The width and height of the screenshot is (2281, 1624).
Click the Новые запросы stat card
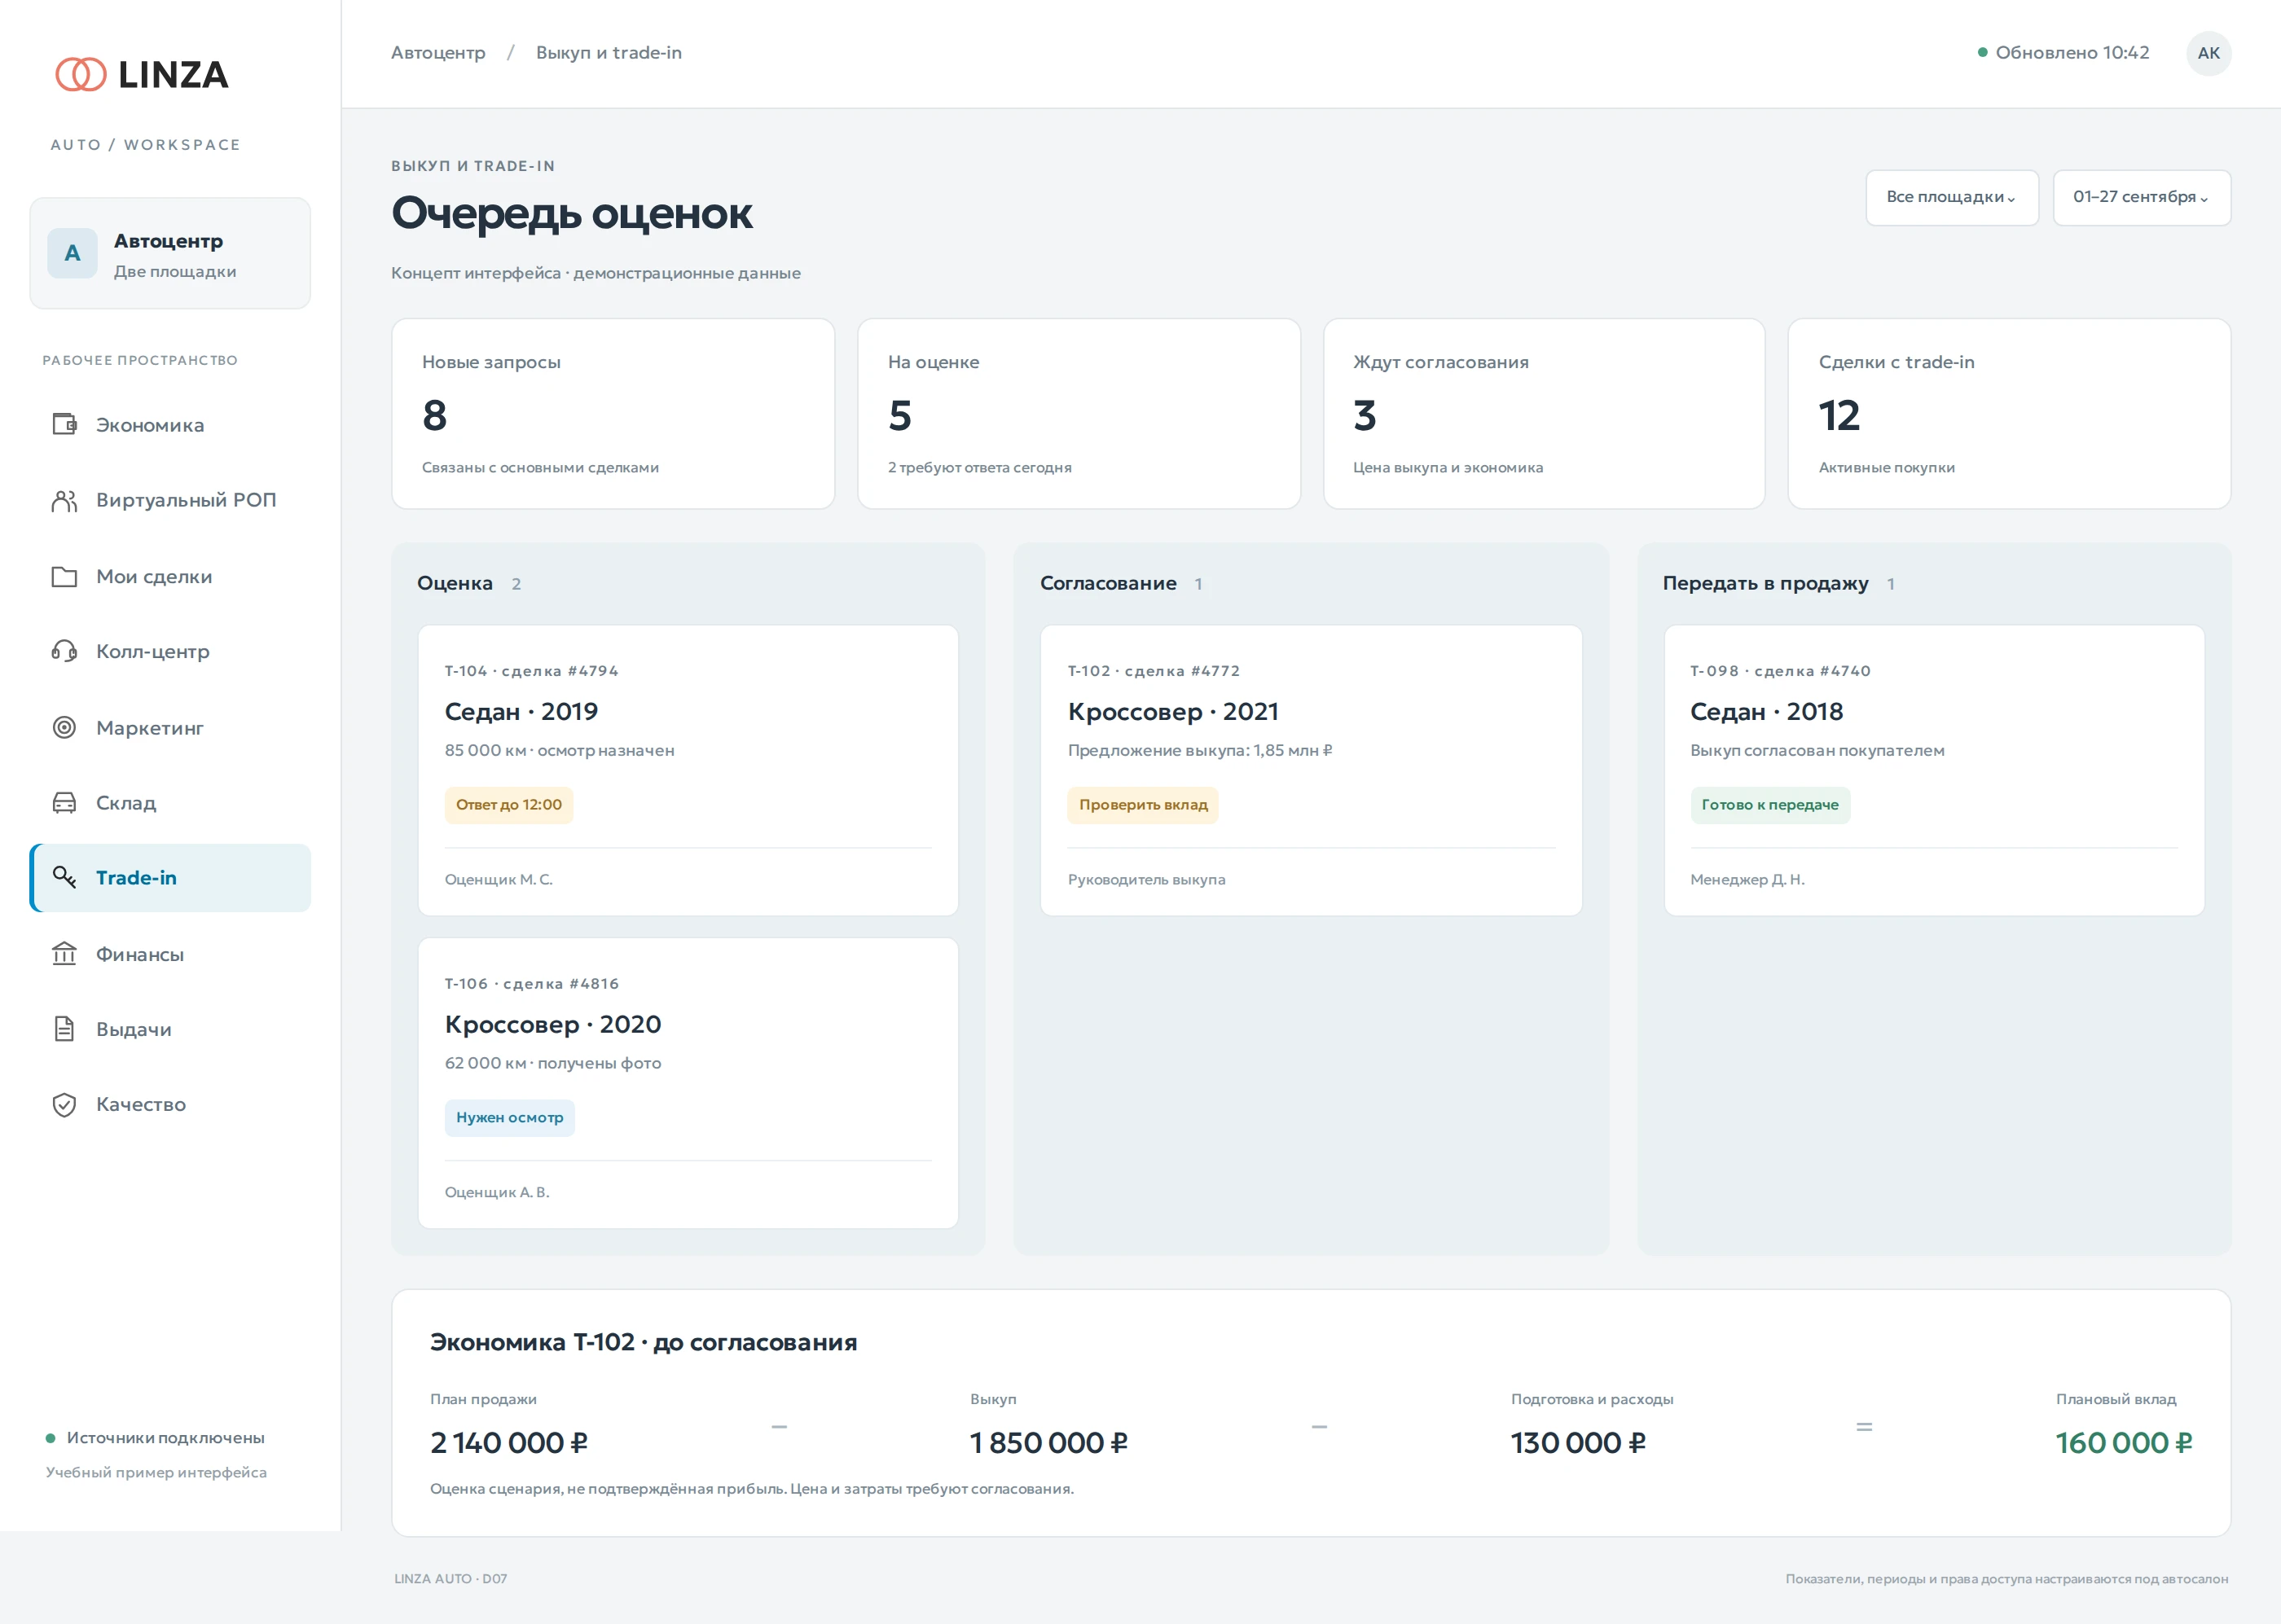coord(613,414)
